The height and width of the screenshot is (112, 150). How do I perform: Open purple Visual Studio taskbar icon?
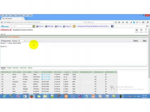pyautogui.click(x=80, y=96)
